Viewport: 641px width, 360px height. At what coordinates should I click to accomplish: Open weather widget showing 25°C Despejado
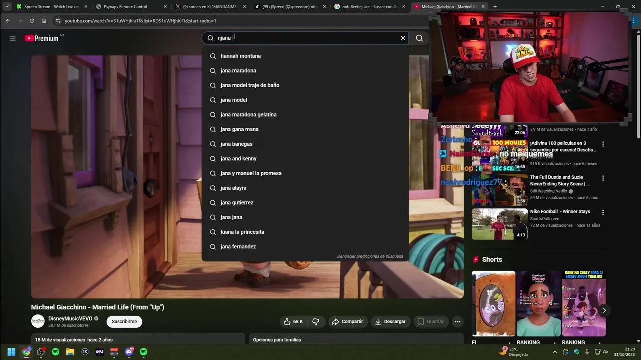[x=514, y=352]
